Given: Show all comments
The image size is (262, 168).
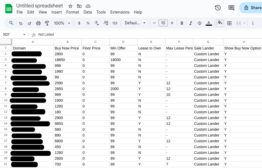Looking at the screenshot, I should pos(231,8).
